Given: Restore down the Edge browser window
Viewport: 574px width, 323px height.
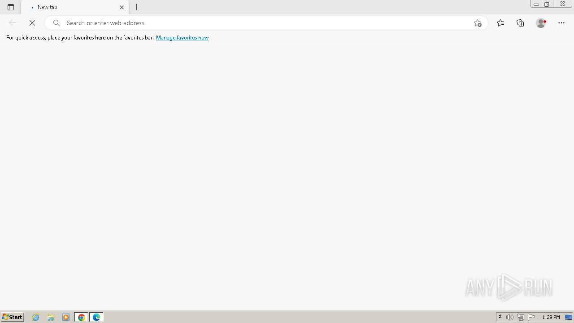Looking at the screenshot, I should 547,4.
